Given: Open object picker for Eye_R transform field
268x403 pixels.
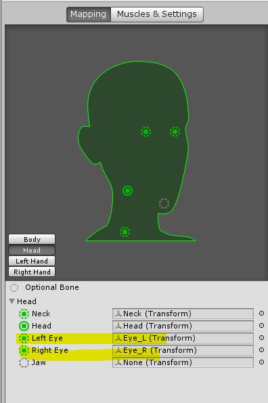Looking at the screenshot, I should [x=261, y=349].
